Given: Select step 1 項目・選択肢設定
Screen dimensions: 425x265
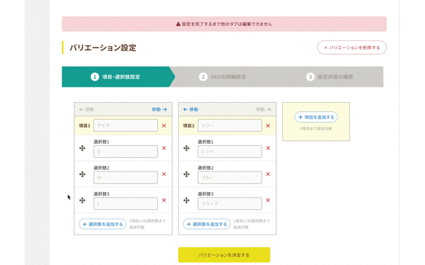Looking at the screenshot, I should [x=117, y=77].
